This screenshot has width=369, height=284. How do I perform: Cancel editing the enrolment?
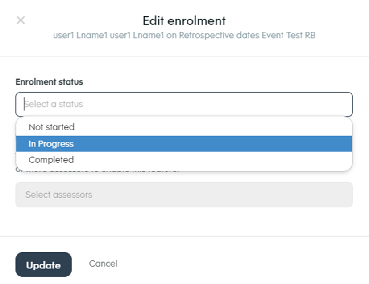[103, 264]
